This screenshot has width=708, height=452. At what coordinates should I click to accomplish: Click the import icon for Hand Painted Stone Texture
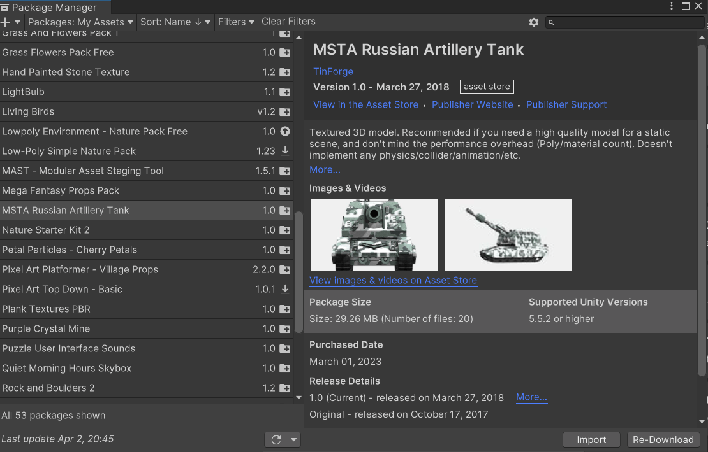[x=285, y=73]
